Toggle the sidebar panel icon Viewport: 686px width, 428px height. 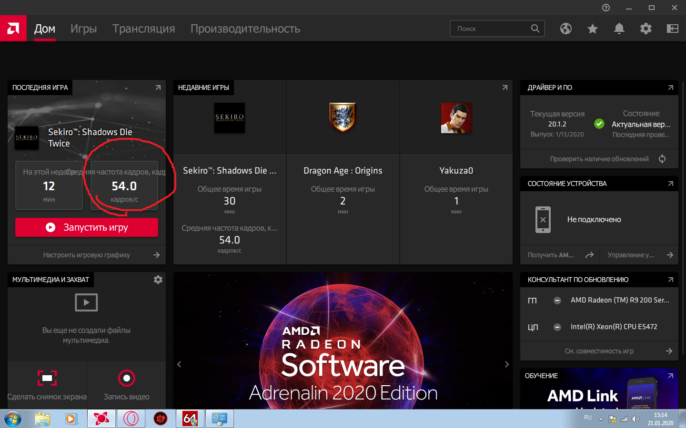673,29
